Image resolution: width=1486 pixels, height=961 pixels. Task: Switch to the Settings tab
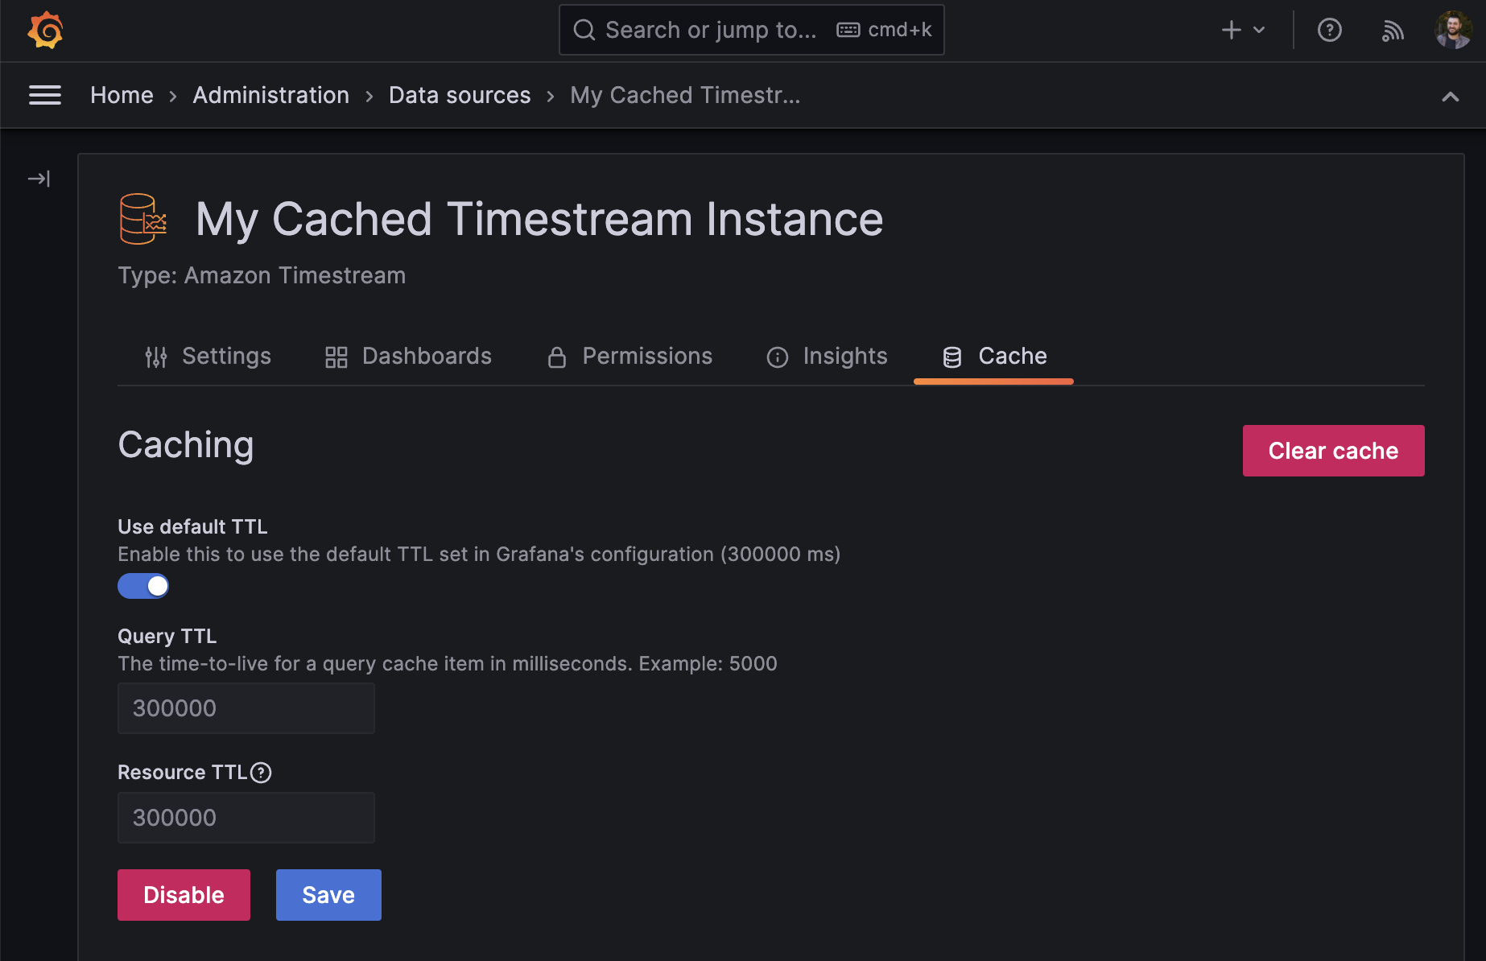coord(208,356)
